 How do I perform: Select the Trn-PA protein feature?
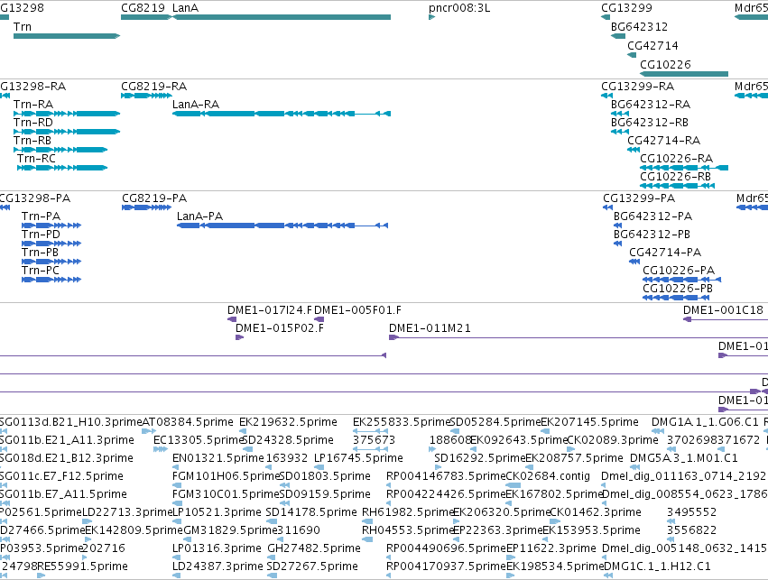pos(51,226)
